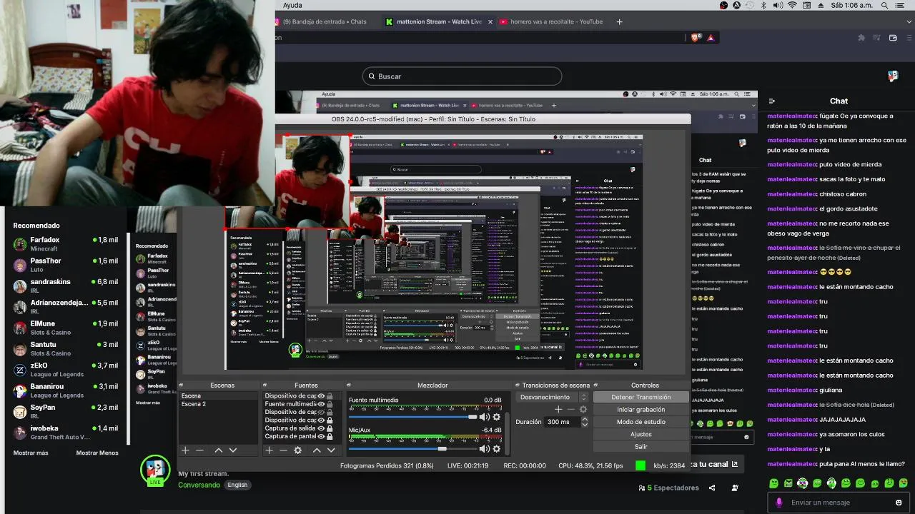Viewport: 915px width, 514px height.
Task: Open transition properties gear icon
Action: [583, 409]
